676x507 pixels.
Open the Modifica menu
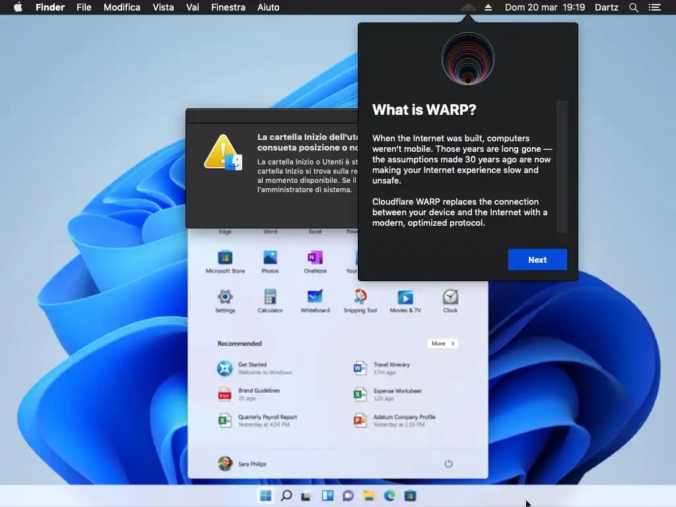(121, 7)
